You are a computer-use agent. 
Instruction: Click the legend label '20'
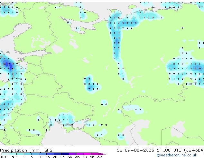point(55,157)
